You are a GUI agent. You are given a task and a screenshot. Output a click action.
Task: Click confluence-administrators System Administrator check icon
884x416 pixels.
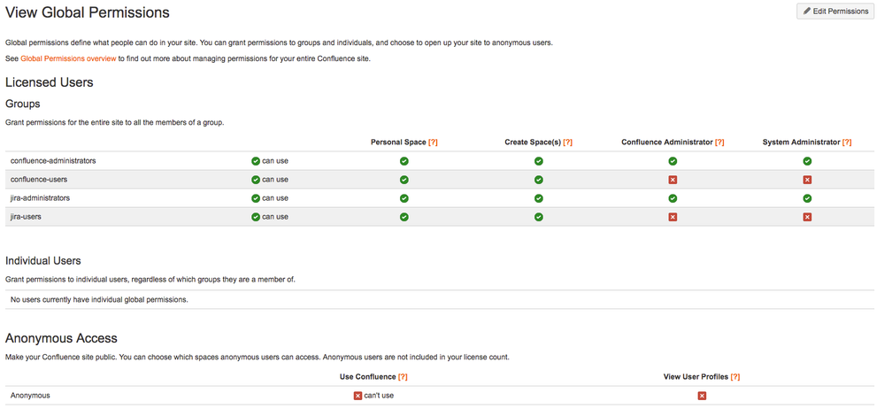807,161
